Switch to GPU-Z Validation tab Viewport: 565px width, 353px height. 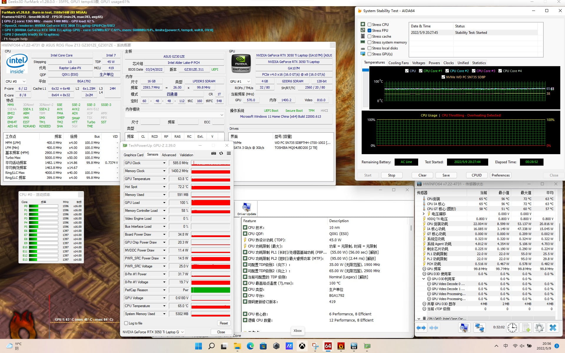(x=186, y=155)
